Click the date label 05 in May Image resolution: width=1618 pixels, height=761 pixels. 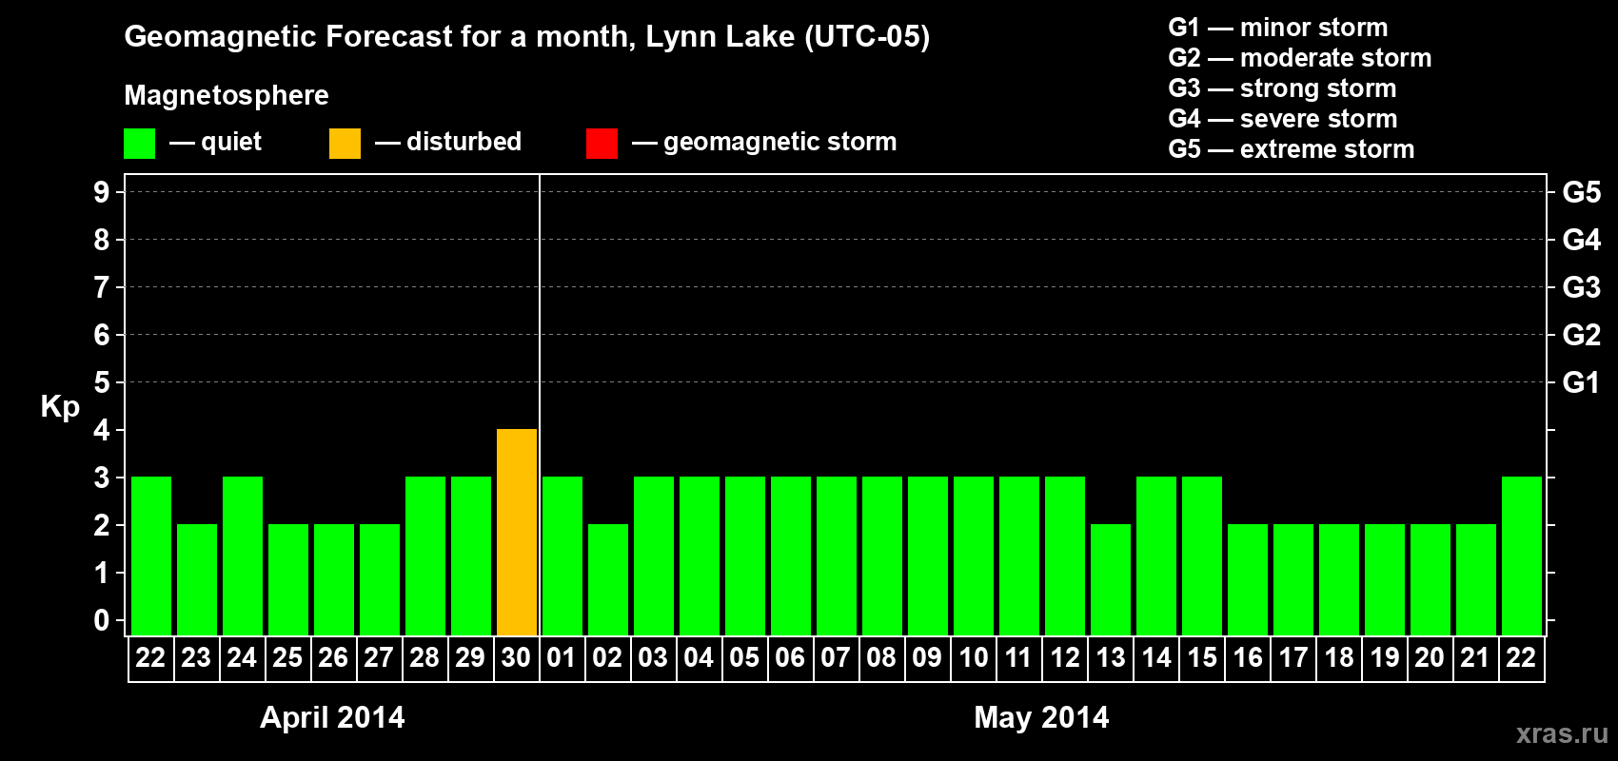coord(744,658)
